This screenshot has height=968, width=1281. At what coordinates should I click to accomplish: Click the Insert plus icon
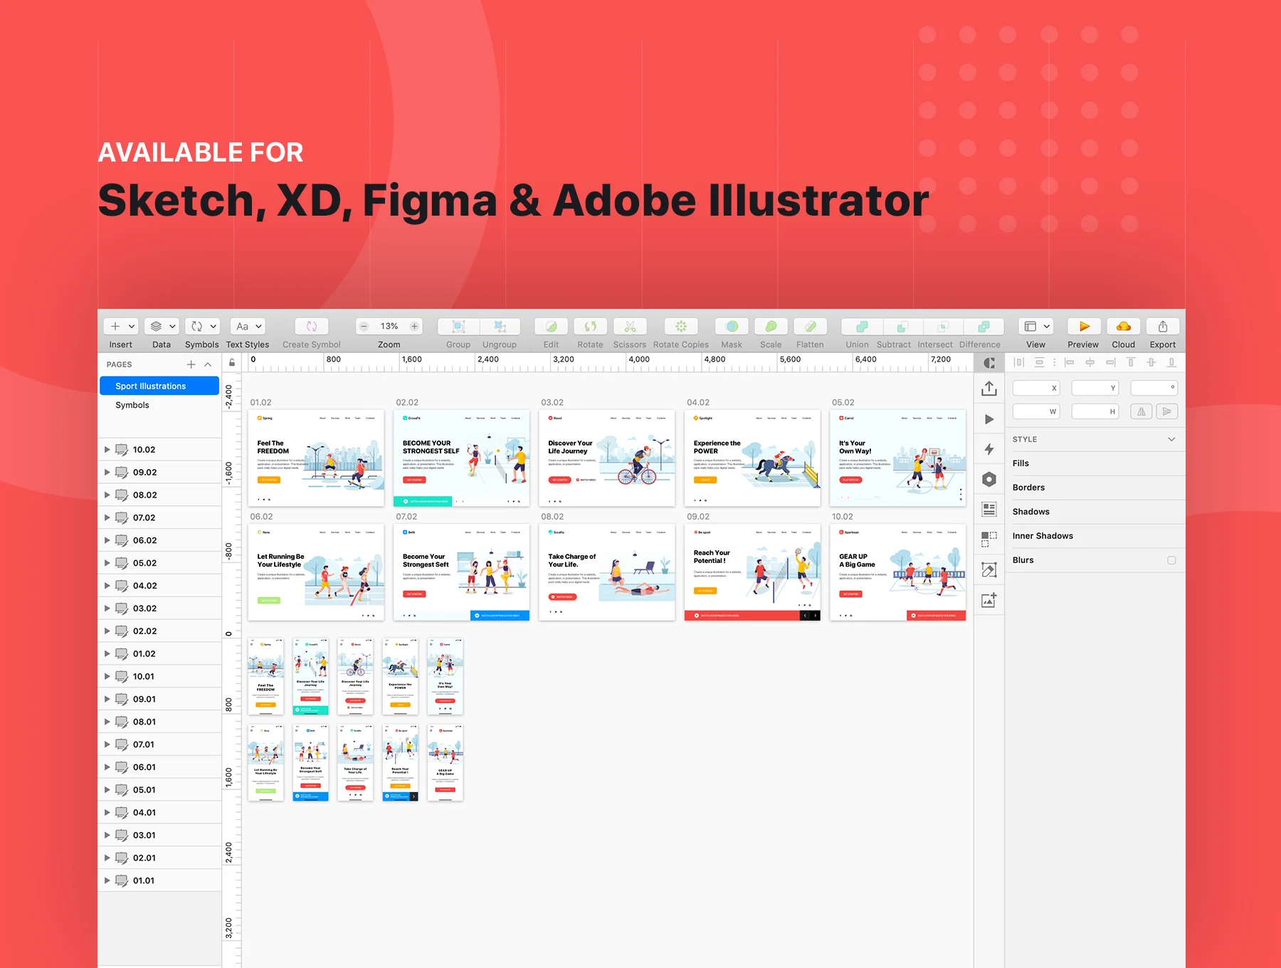[x=115, y=326]
